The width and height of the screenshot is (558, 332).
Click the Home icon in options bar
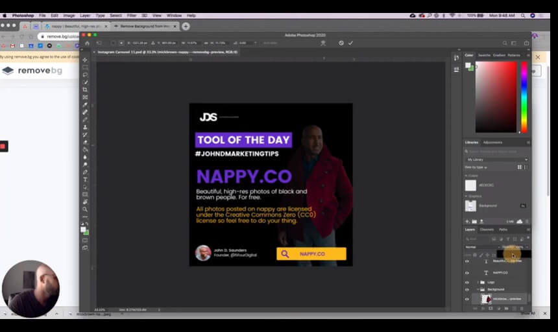coord(87,43)
